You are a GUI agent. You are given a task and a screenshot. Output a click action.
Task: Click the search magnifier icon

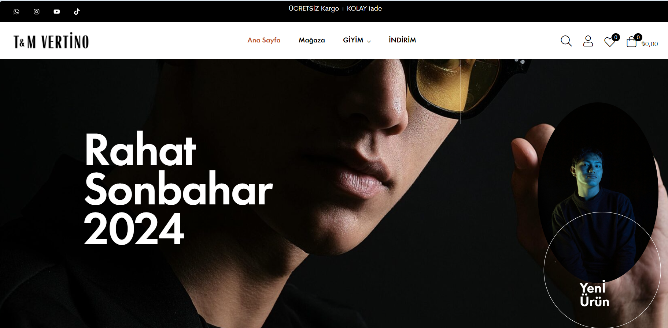566,41
